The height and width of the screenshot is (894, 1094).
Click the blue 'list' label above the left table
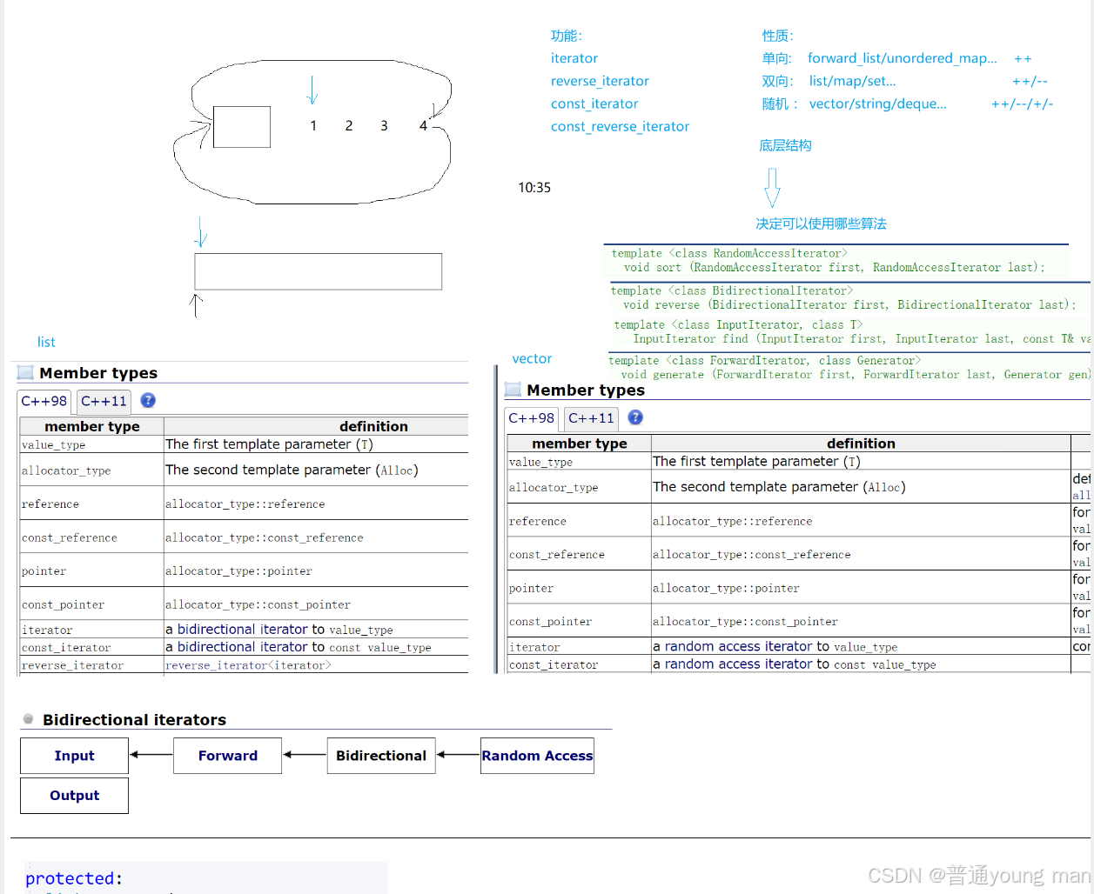coord(46,343)
